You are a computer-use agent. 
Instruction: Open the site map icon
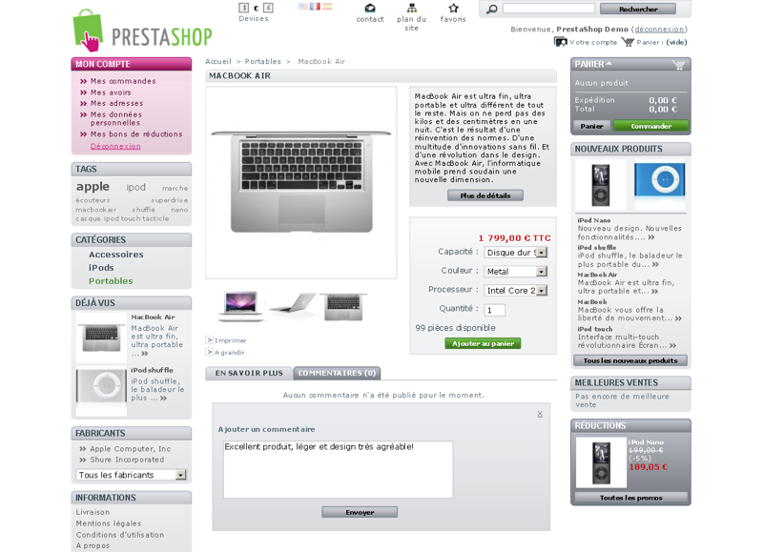(x=412, y=9)
